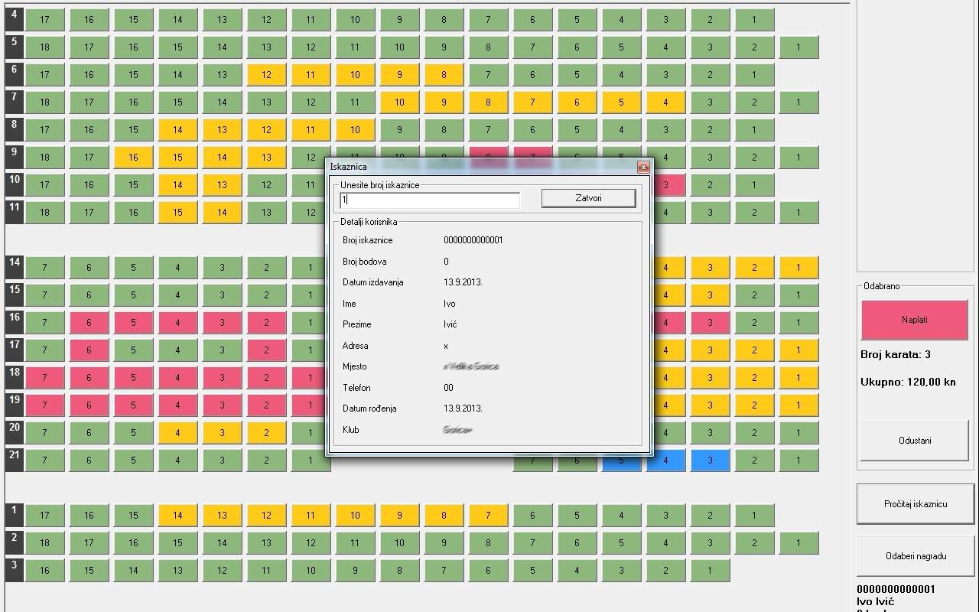Pick green seat 18 in row 5
The width and height of the screenshot is (979, 612).
[44, 47]
